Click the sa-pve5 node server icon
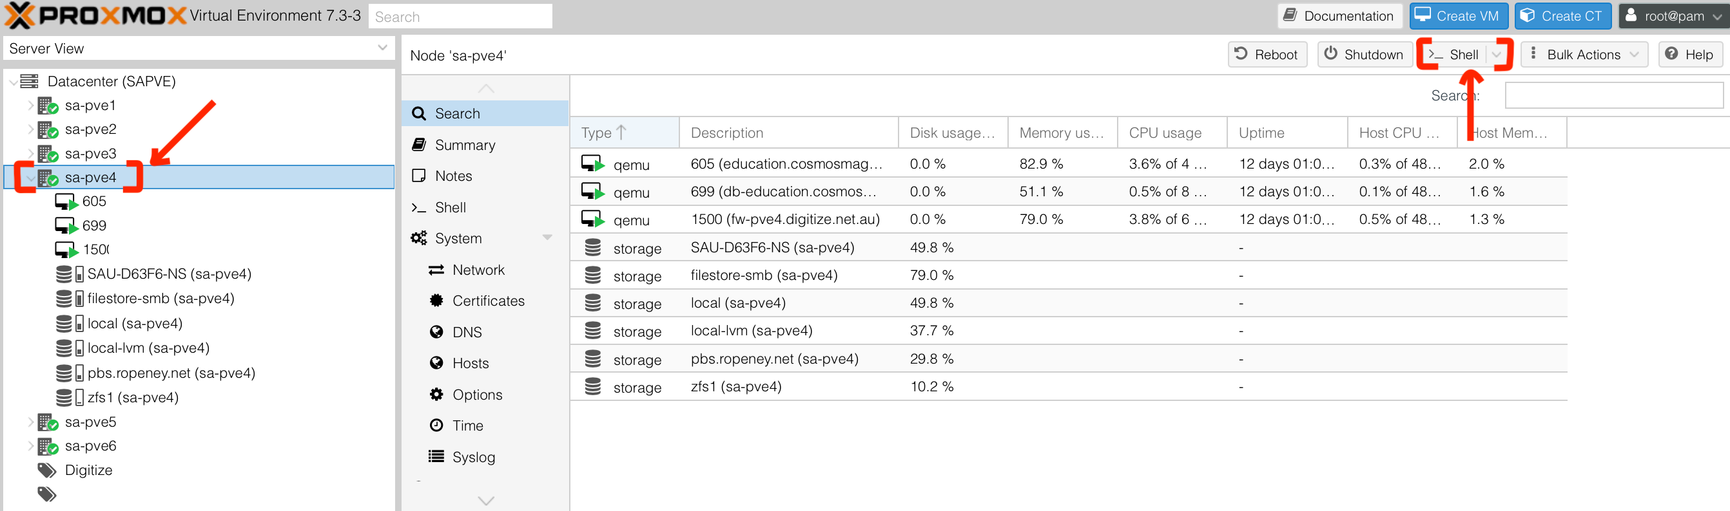The height and width of the screenshot is (511, 1730). (x=48, y=422)
